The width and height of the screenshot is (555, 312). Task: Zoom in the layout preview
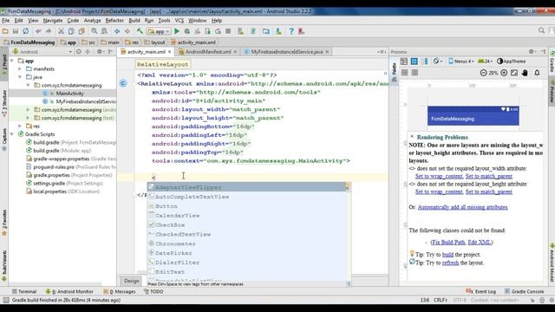click(504, 73)
